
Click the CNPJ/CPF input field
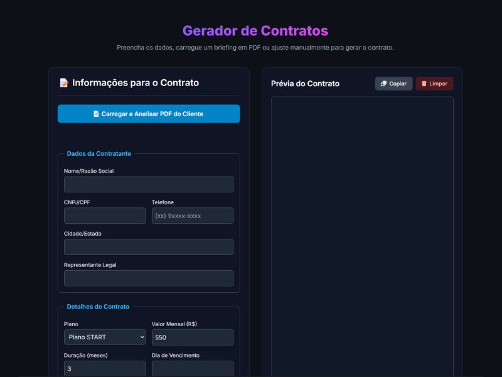click(x=104, y=216)
